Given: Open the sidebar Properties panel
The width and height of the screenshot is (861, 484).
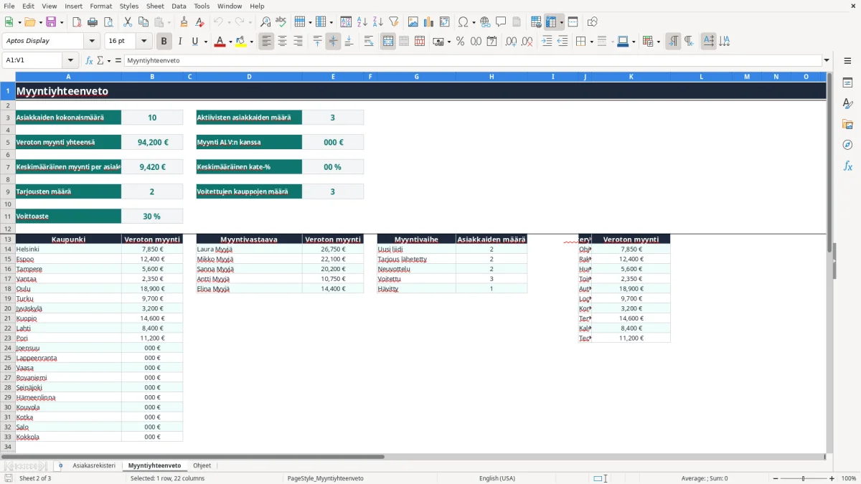Looking at the screenshot, I should coord(847,82).
